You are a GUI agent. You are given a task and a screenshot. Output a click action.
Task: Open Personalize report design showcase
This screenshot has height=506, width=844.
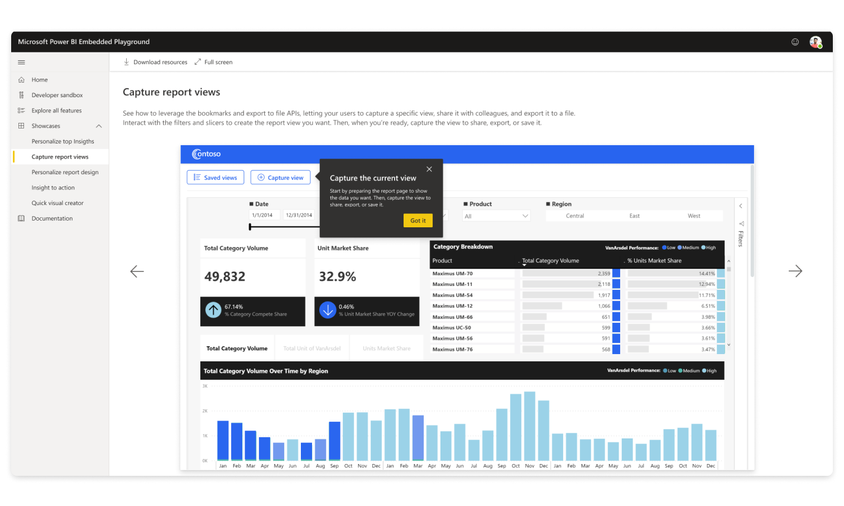[65, 173]
